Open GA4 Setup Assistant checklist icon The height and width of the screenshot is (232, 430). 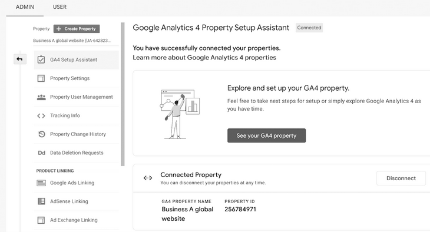[41, 59]
